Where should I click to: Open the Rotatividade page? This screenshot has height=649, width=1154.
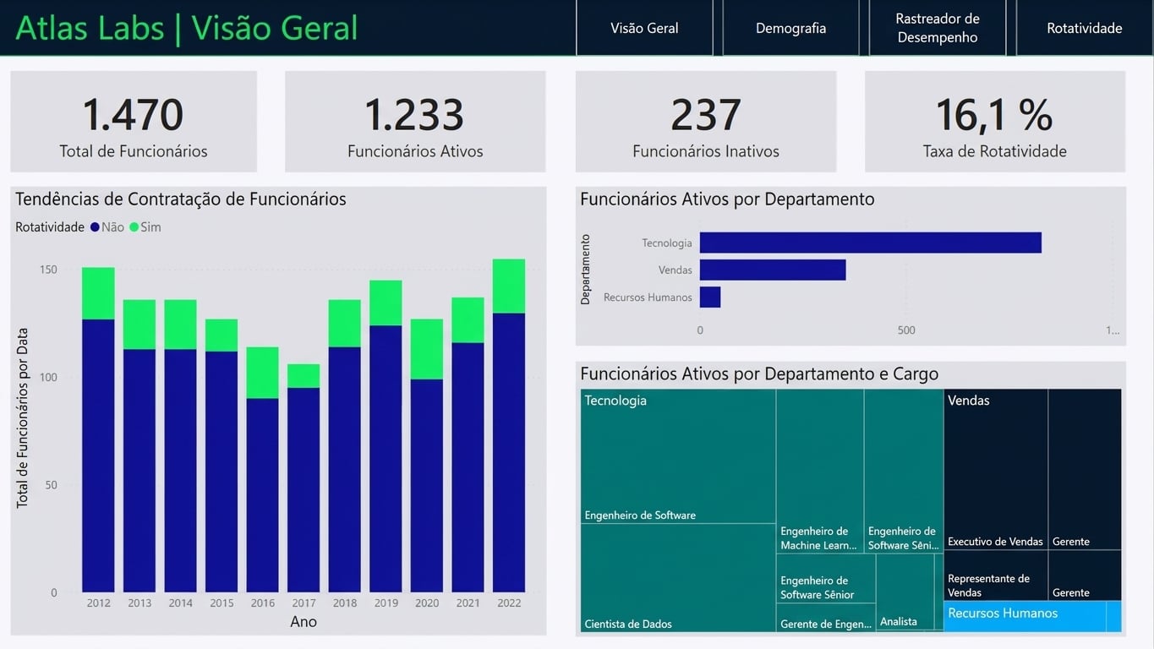(x=1085, y=28)
